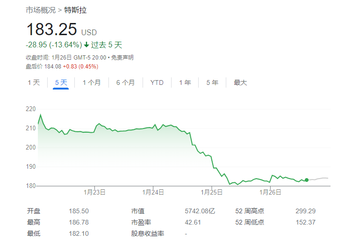Viewport: 345px width, 240px height.
Task: Click the 开盘 value 185.50
Action: [x=79, y=211]
